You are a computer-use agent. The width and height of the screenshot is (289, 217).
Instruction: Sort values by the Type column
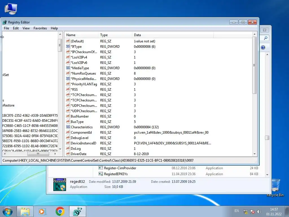(115, 35)
